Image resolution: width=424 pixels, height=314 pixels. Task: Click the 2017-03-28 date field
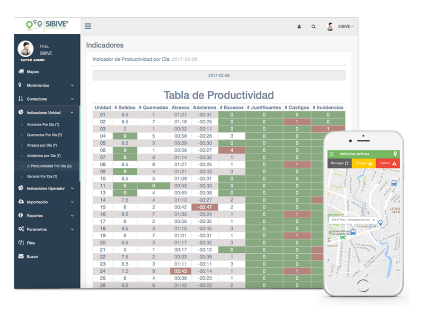219,75
